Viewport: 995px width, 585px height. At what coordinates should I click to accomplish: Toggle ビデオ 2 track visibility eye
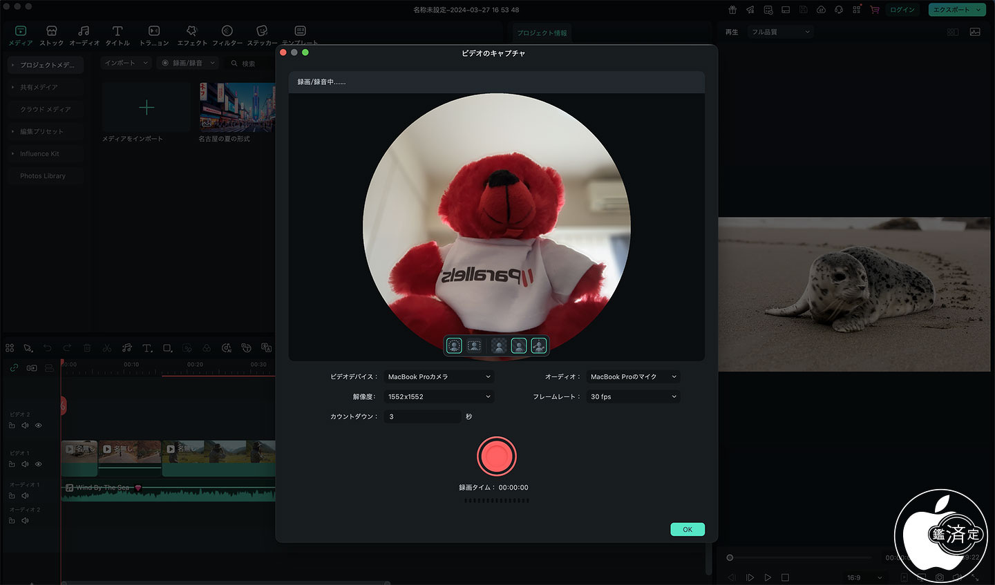[39, 425]
